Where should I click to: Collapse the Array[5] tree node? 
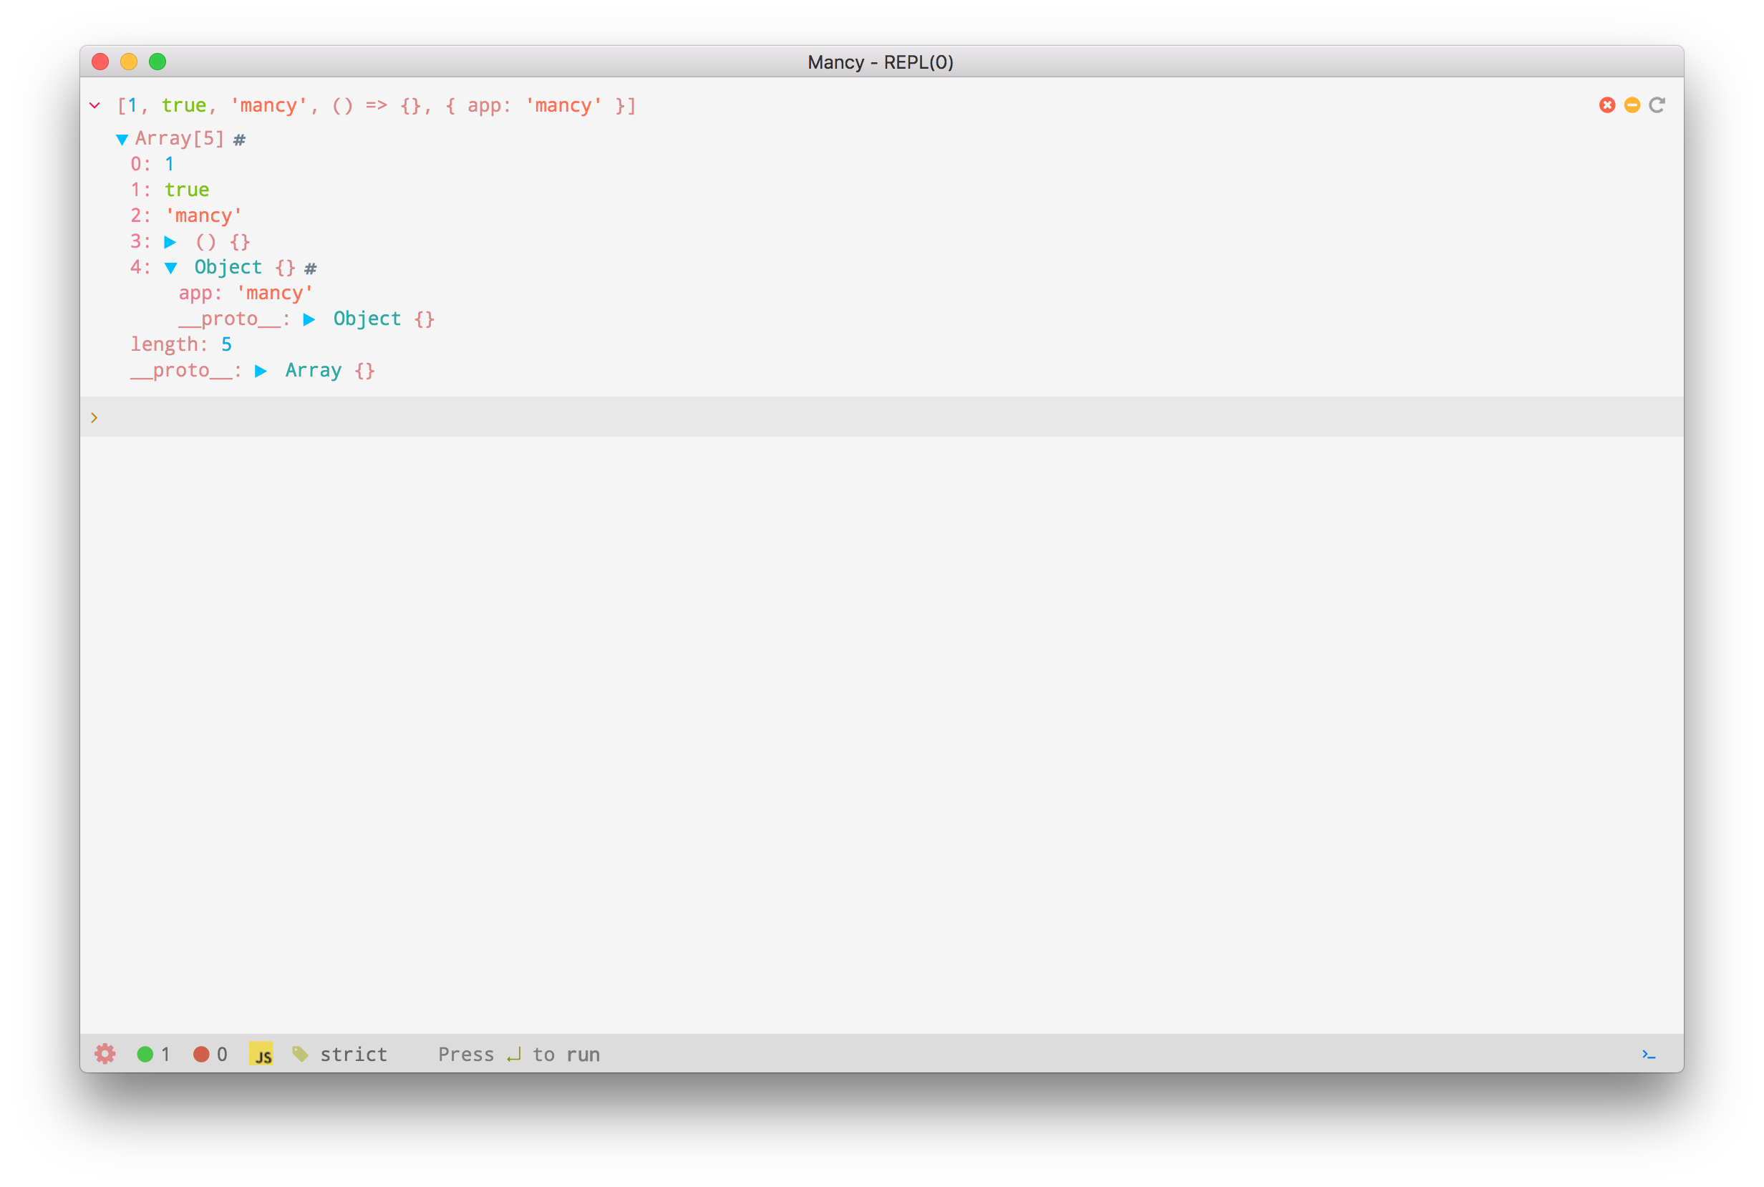[x=121, y=140]
